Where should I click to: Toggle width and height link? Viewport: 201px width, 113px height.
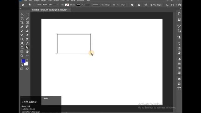[114, 5]
